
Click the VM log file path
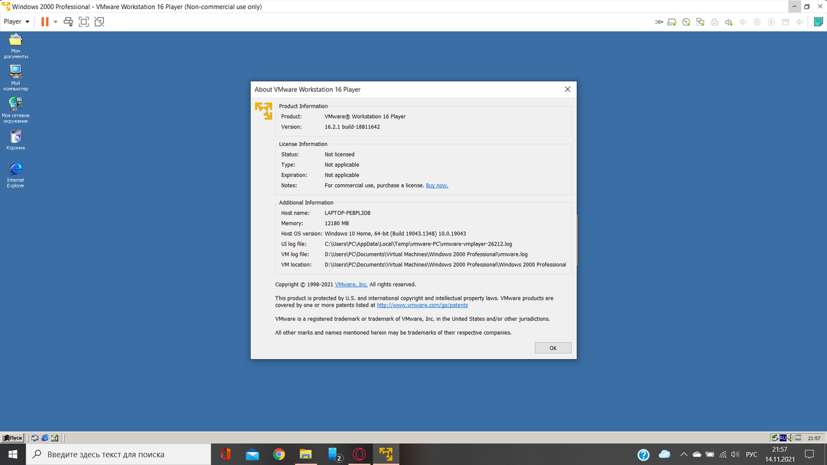pos(426,254)
